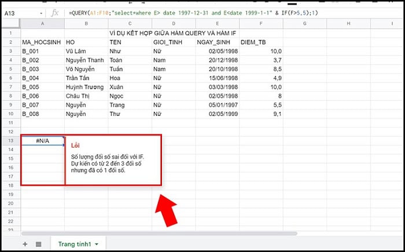Select column A header
Image resolution: width=405 pixels, height=252 pixels.
point(42,23)
